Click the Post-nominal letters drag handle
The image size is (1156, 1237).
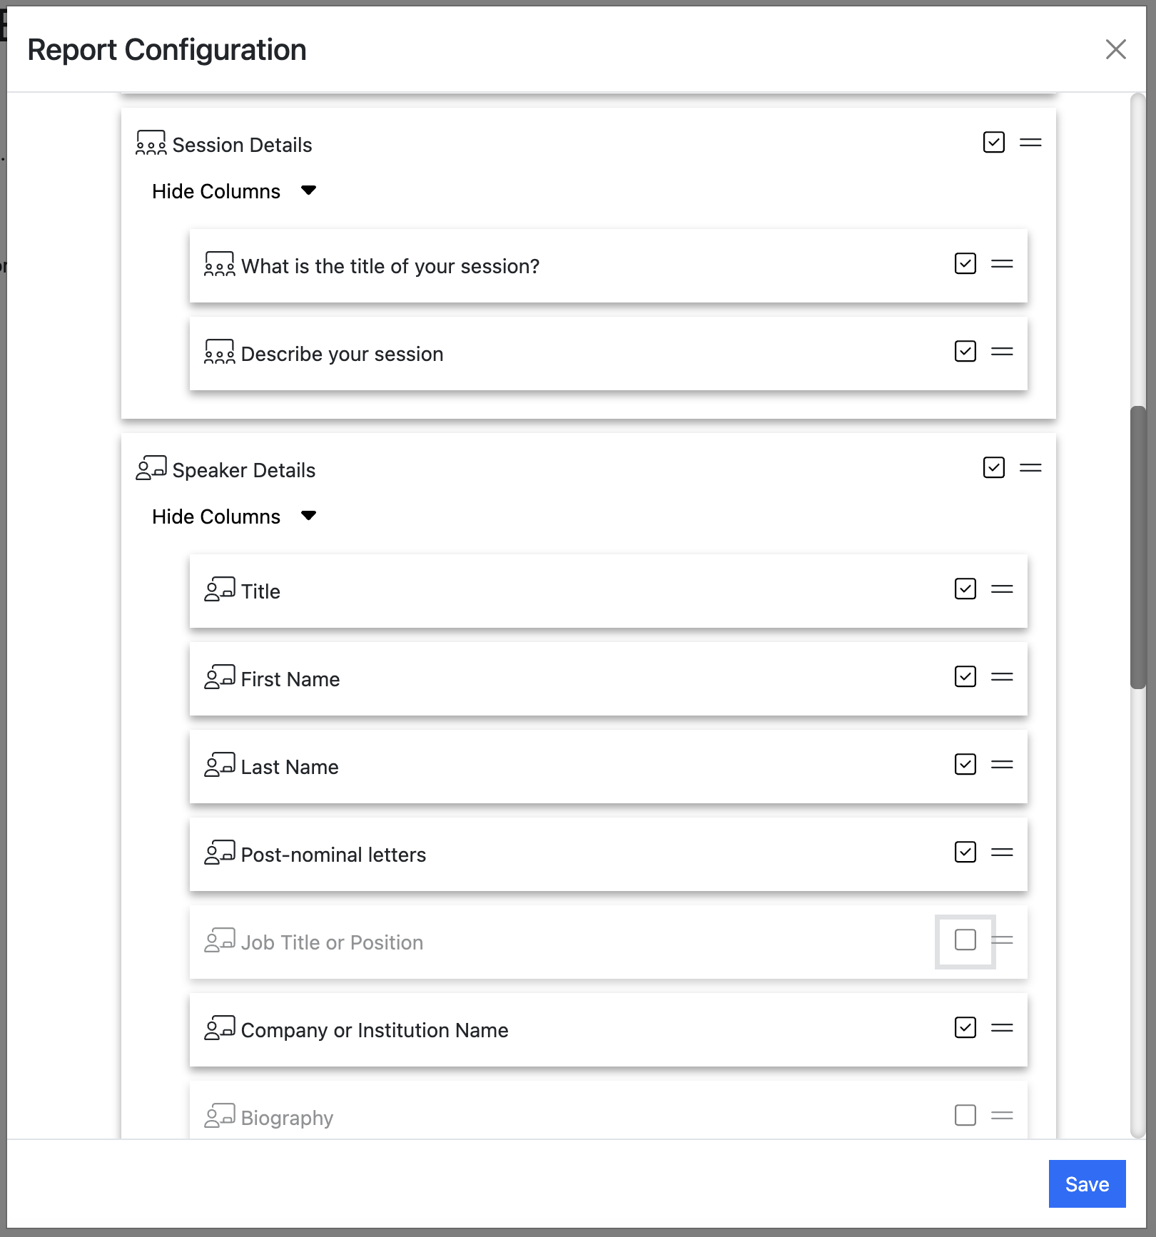1002,852
